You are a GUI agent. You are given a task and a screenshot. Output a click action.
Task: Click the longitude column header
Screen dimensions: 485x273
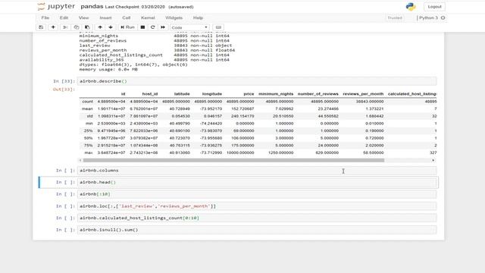click(x=212, y=94)
